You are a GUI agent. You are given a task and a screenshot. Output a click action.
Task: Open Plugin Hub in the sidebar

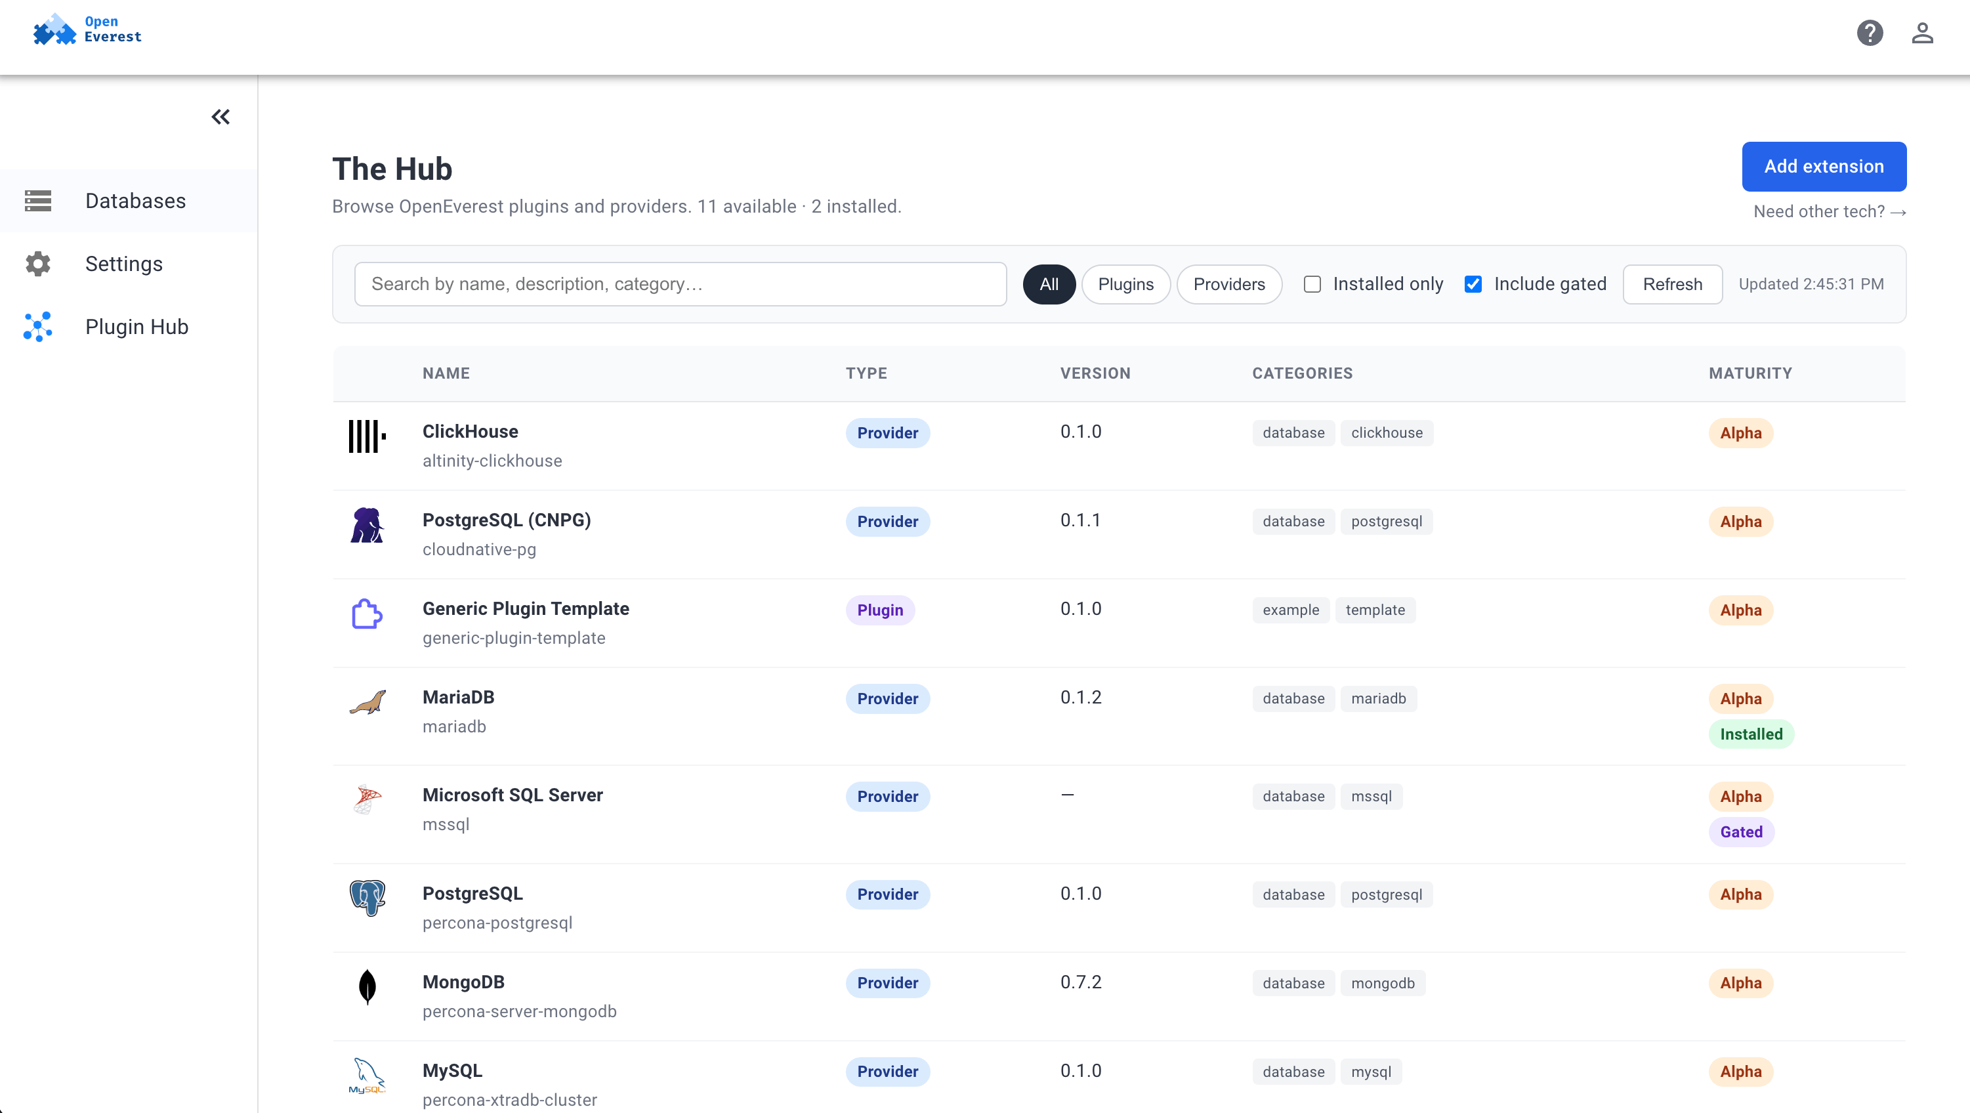(129, 327)
